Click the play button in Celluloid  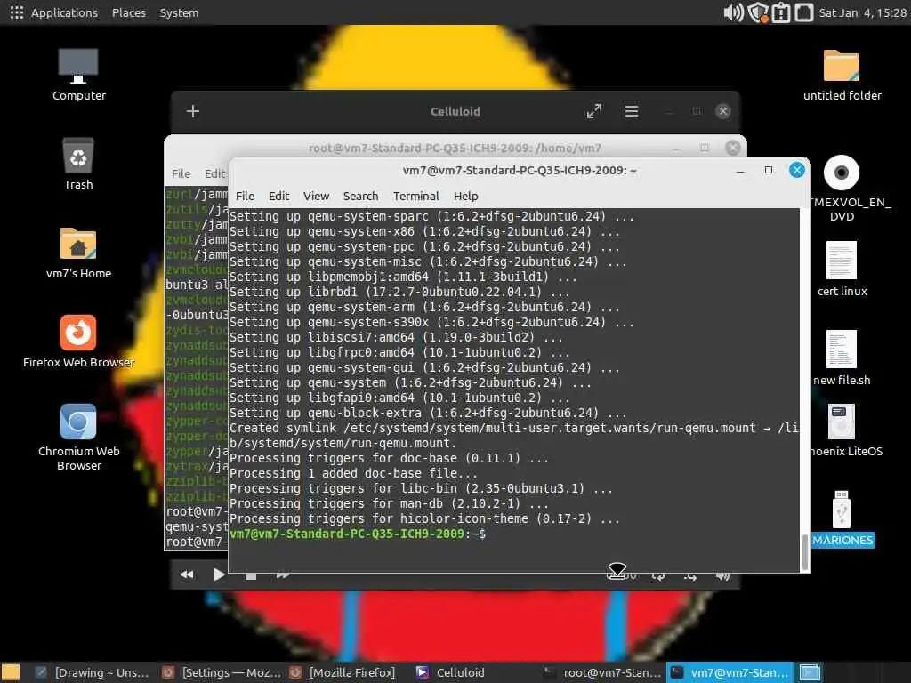pyautogui.click(x=219, y=575)
